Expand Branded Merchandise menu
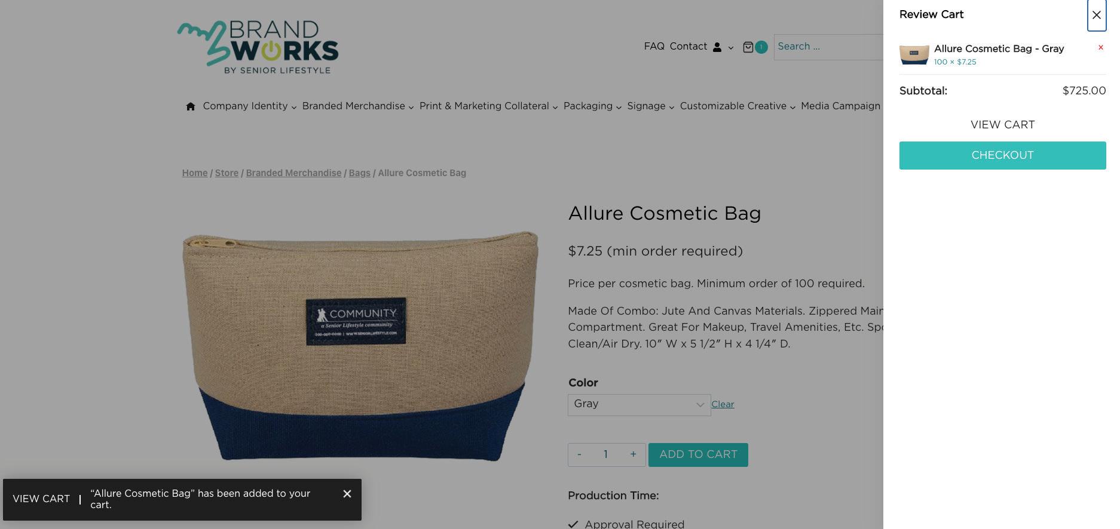 [357, 106]
